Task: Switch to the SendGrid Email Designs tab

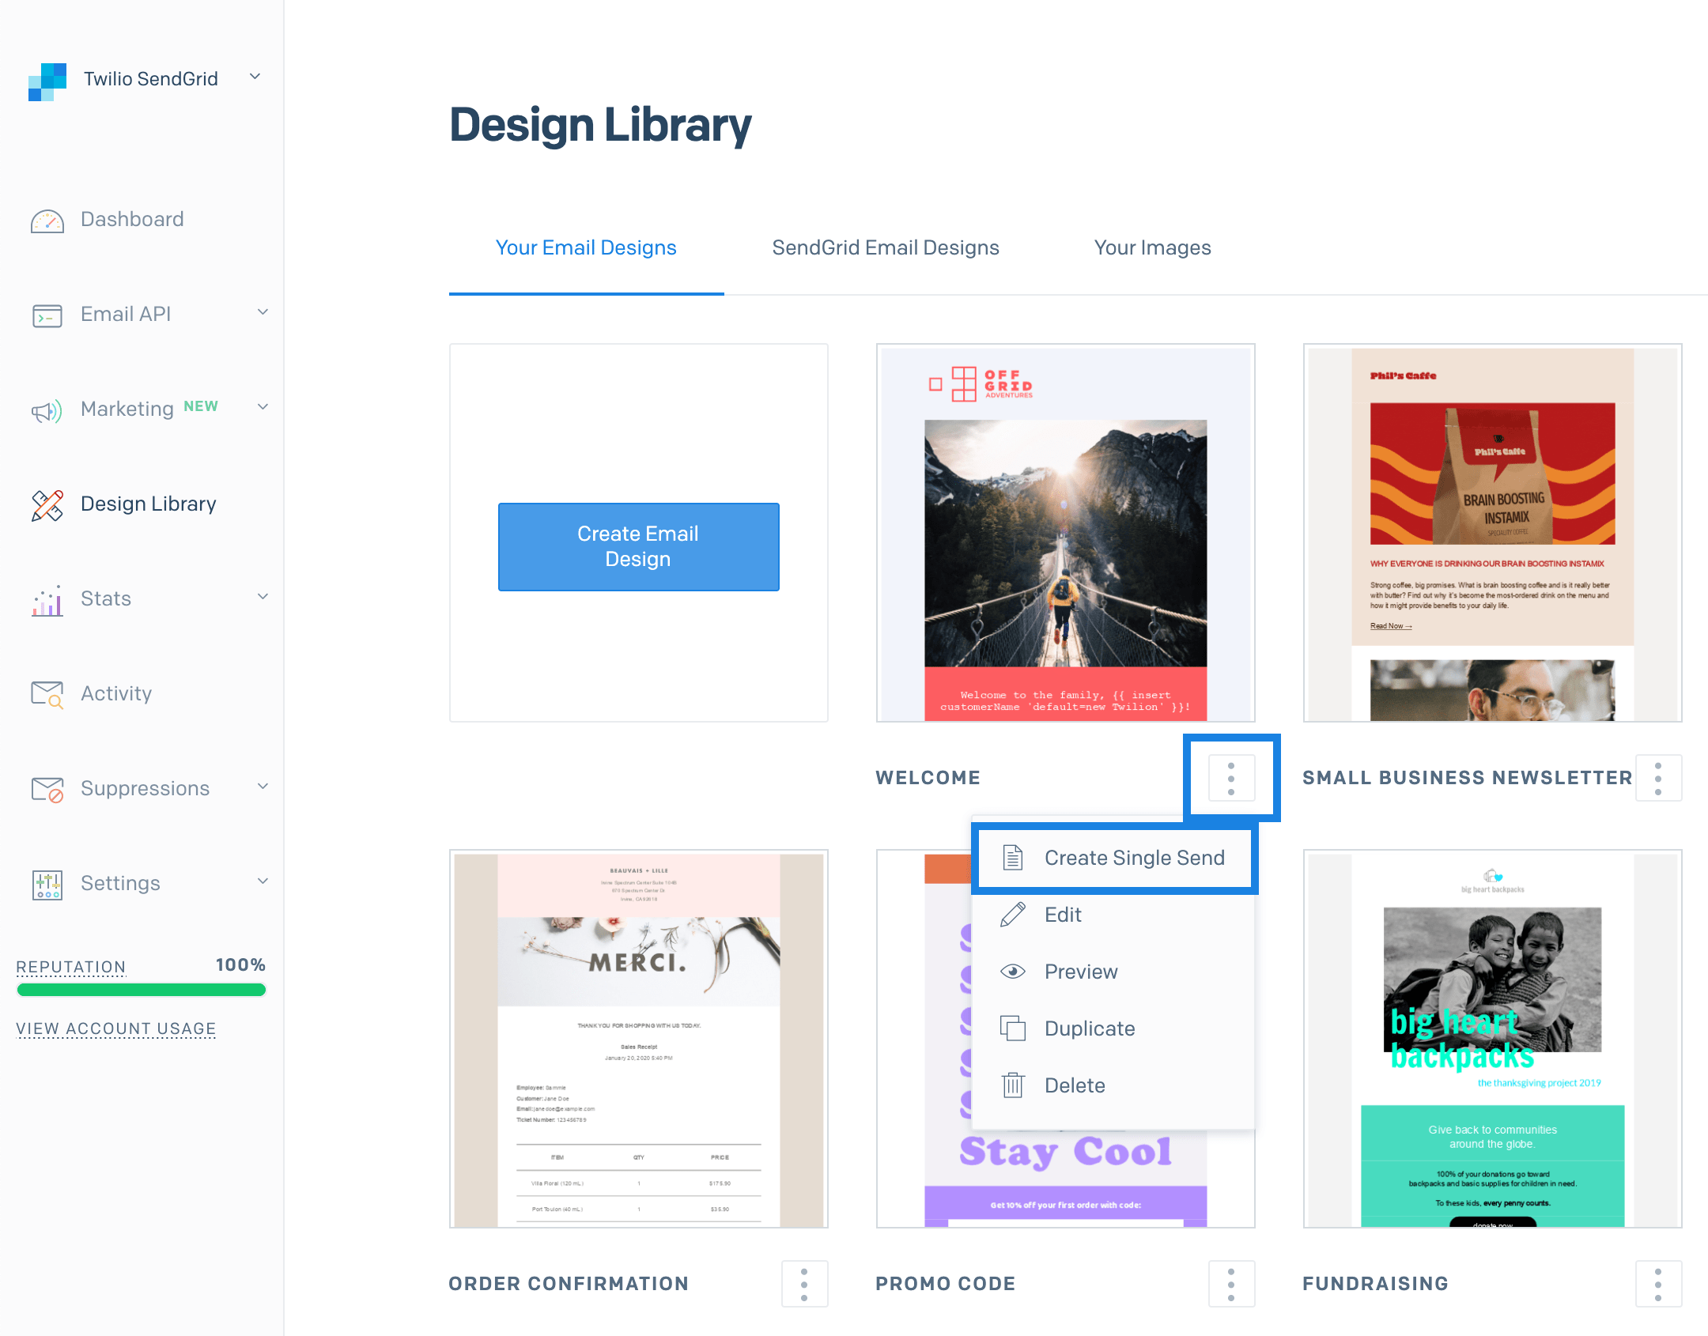Action: click(x=885, y=247)
